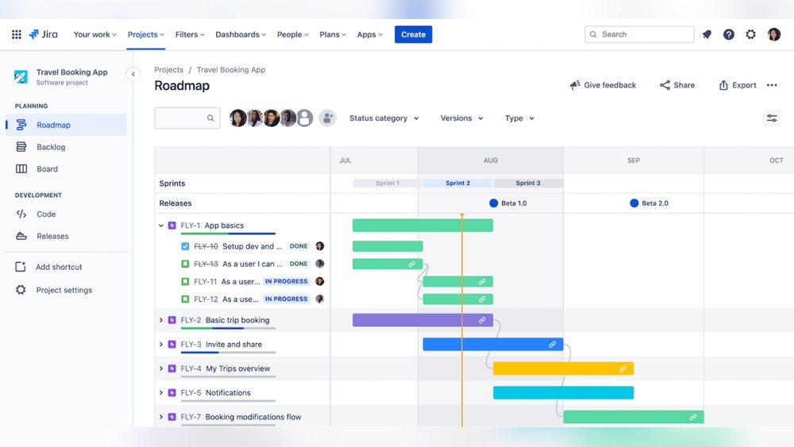Click the Sprint 2 marker in timeline
Screen dimensions: 794x447
click(458, 183)
